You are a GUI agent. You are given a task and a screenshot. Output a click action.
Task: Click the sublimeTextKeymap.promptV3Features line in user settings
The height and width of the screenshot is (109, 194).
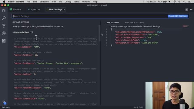tap(139, 32)
